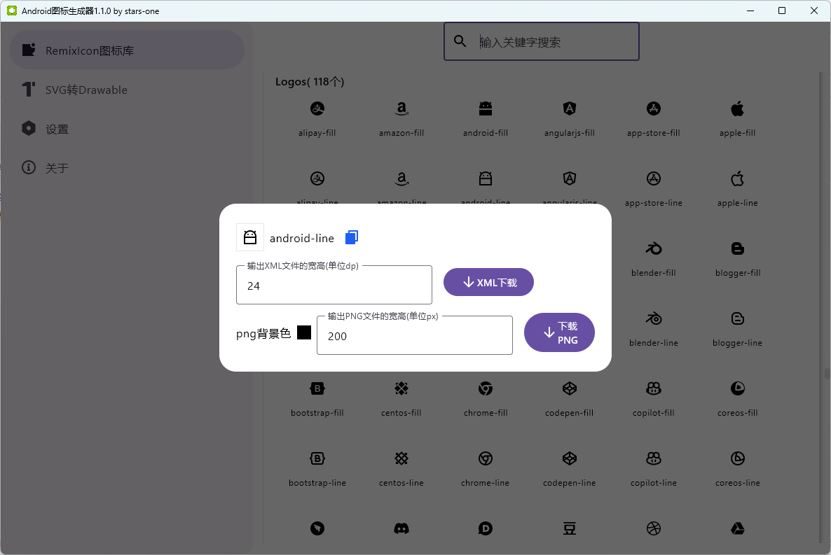Open the blender-line icon

tap(654, 318)
